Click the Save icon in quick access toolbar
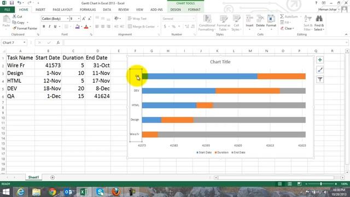350x197 pixels. (11, 3)
